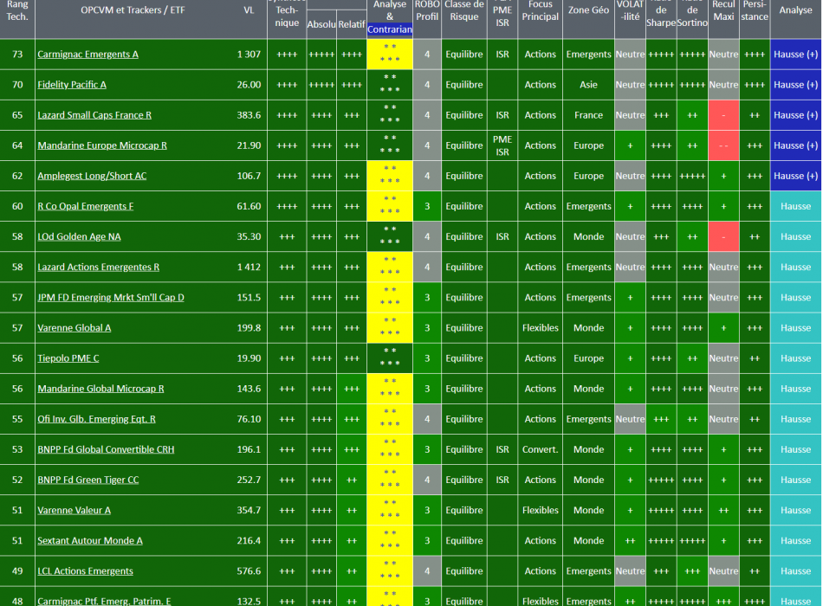The image size is (823, 606).
Task: Open Varenne Valeur A fund link
Action: (x=74, y=511)
